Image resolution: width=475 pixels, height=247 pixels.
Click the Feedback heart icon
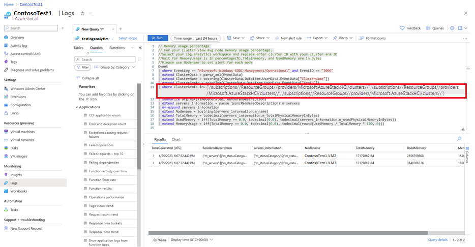point(403,28)
